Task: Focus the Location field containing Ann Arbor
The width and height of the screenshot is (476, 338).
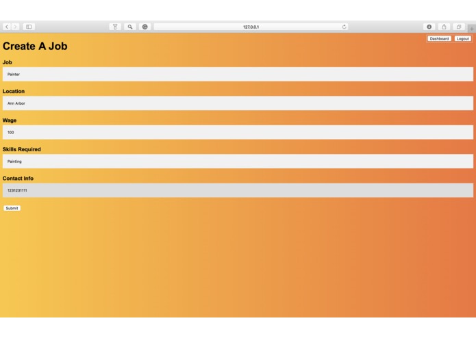Action: [x=238, y=103]
